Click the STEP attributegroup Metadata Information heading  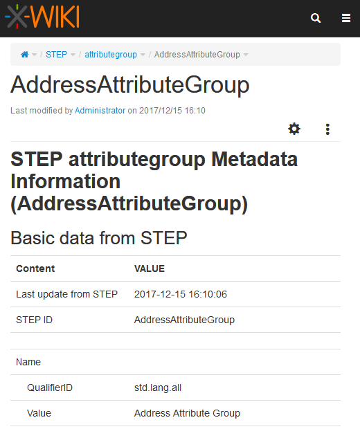pyautogui.click(x=154, y=181)
